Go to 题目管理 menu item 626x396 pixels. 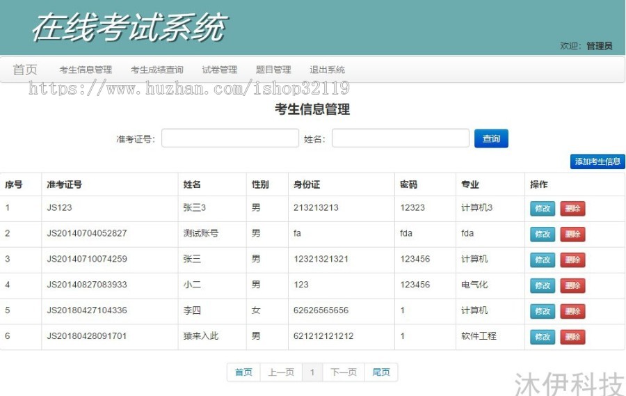273,70
